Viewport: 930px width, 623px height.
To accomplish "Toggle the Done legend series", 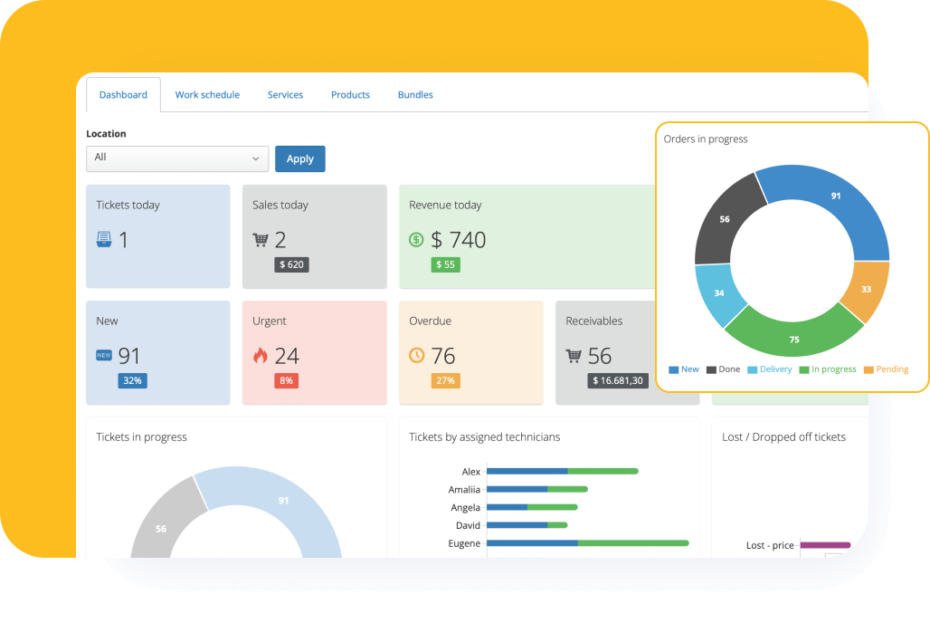I will [723, 369].
